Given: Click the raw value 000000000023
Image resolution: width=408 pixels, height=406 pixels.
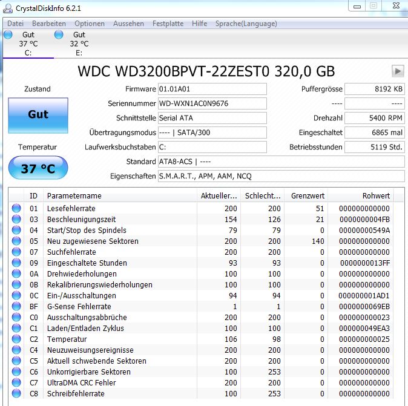Looking at the screenshot, I should coord(364,318).
